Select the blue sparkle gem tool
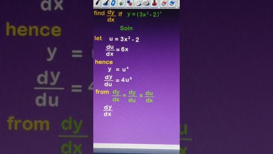Viewport: 273px width, 154px height. click(x=113, y=3)
